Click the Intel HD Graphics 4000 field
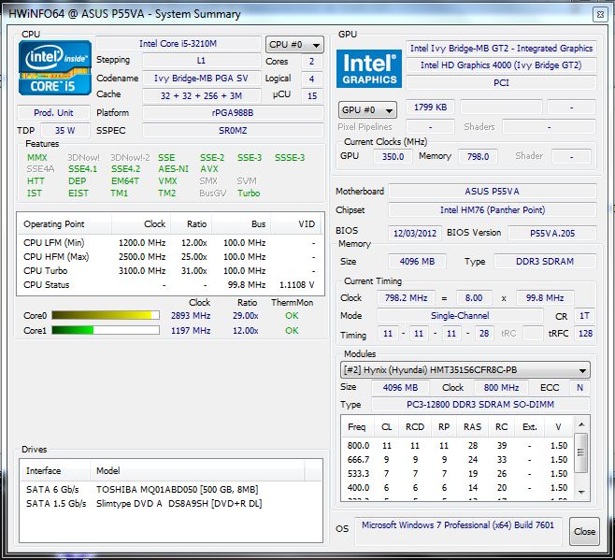615x560 pixels. pyautogui.click(x=501, y=65)
